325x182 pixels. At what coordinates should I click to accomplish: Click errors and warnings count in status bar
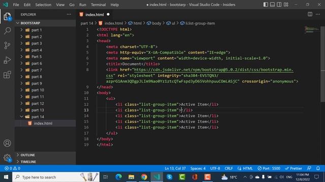pyautogui.click(x=12, y=168)
